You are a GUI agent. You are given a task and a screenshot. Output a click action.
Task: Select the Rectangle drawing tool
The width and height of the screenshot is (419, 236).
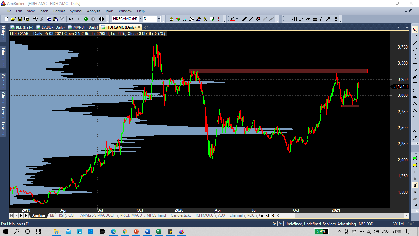coord(415,84)
